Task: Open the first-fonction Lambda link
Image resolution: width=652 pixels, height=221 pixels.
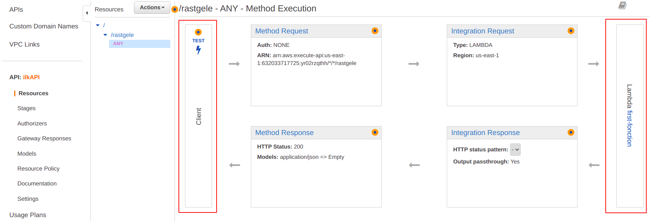Action: [630, 128]
